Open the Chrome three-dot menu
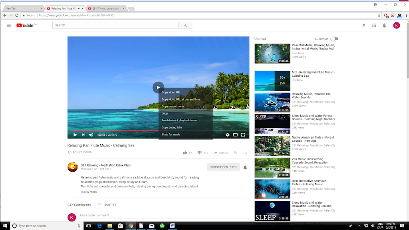 click(x=406, y=16)
